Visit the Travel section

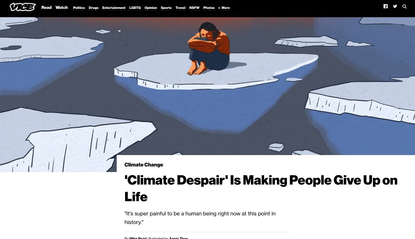(180, 8)
